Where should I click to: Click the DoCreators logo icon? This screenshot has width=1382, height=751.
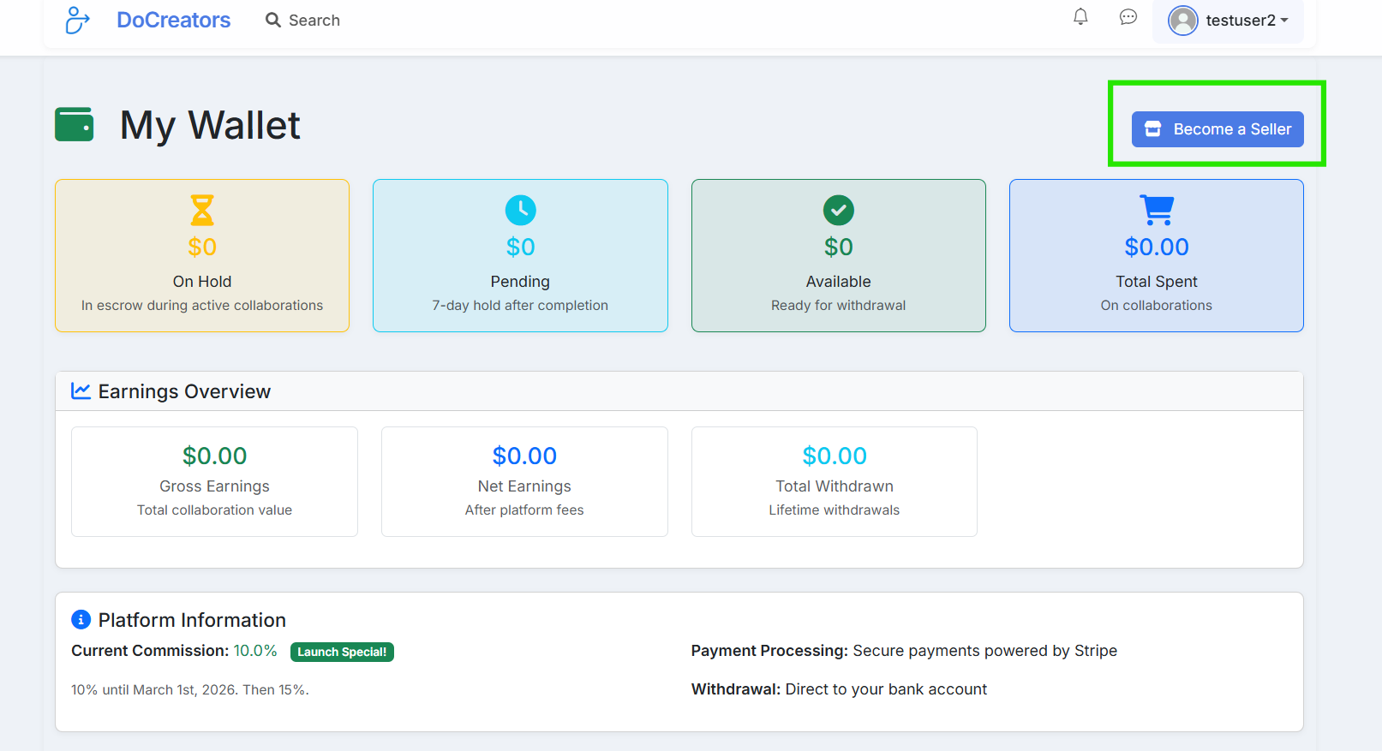(x=77, y=20)
